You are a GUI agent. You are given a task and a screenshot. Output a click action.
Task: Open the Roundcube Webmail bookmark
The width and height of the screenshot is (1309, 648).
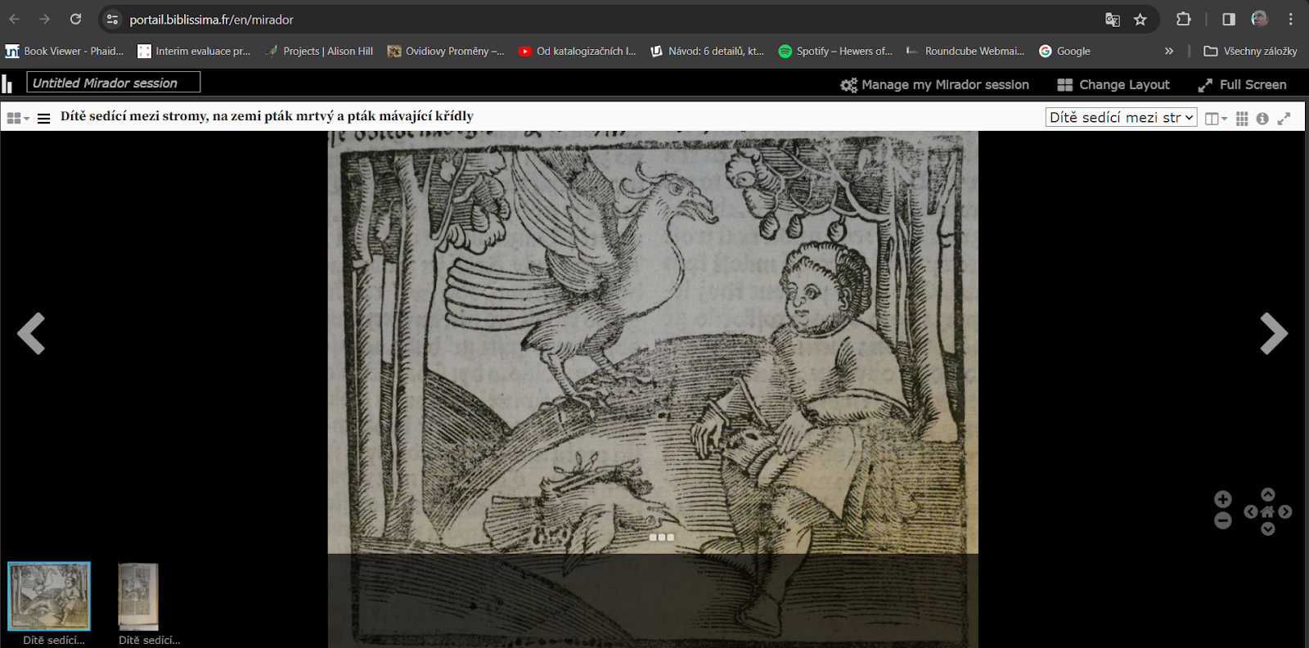click(965, 51)
